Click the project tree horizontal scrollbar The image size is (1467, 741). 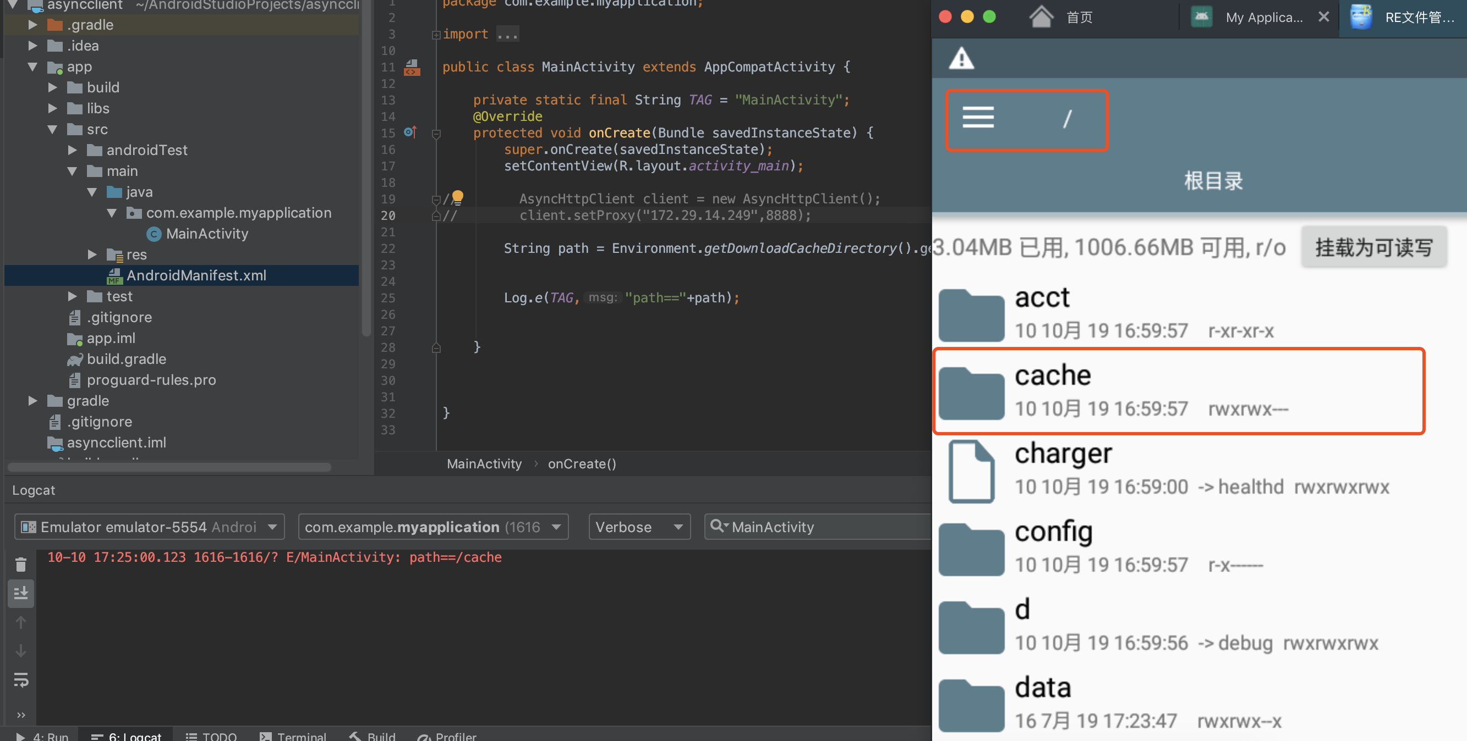pyautogui.click(x=169, y=467)
